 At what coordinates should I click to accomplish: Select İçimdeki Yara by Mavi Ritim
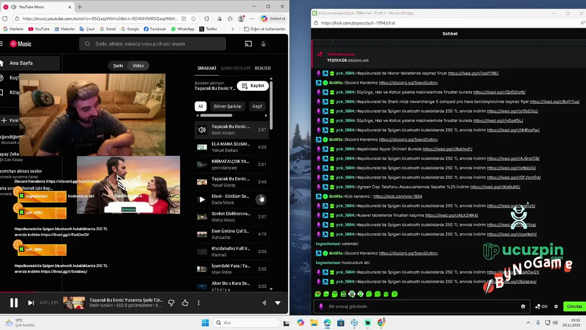click(232, 269)
